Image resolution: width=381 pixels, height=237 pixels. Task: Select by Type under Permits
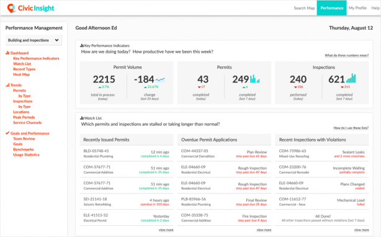[x=25, y=96]
